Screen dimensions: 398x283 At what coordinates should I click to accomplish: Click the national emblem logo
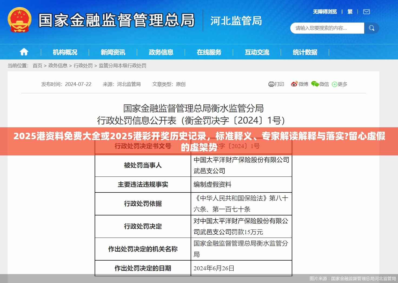pos(19,20)
